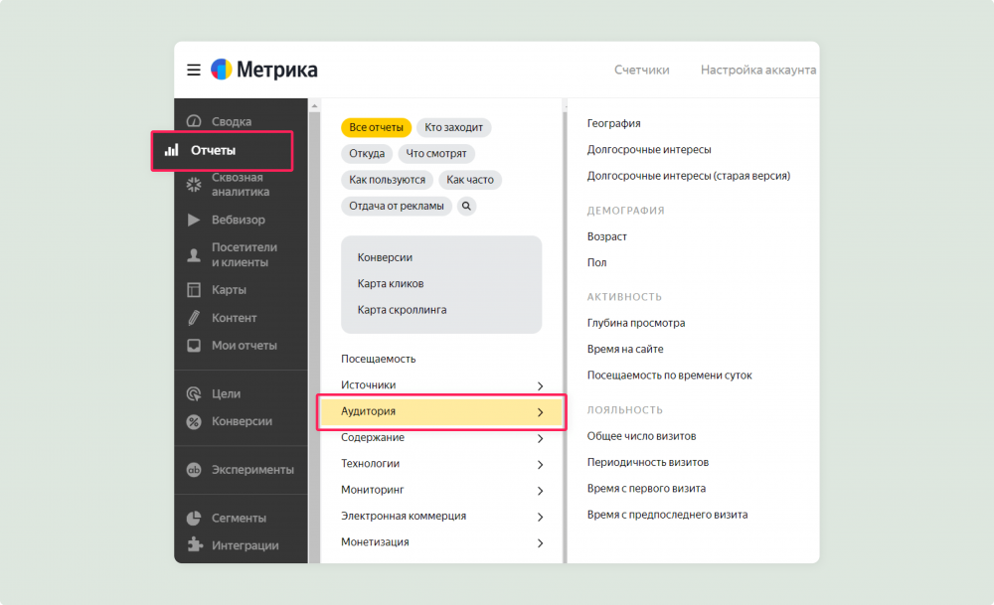Viewport: 994px width, 605px height.
Task: Click the Посетители и клиенты person icon
Action: coord(194,254)
